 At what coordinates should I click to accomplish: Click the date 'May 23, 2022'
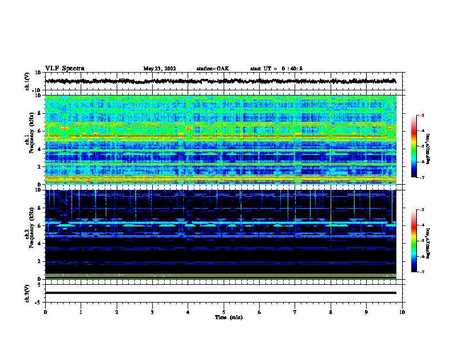(x=160, y=69)
